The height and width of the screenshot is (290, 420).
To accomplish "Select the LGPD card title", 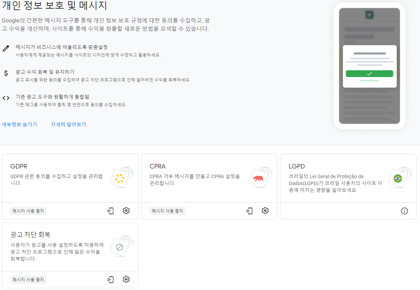I will pyautogui.click(x=297, y=166).
